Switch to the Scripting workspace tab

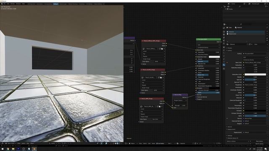82,4
